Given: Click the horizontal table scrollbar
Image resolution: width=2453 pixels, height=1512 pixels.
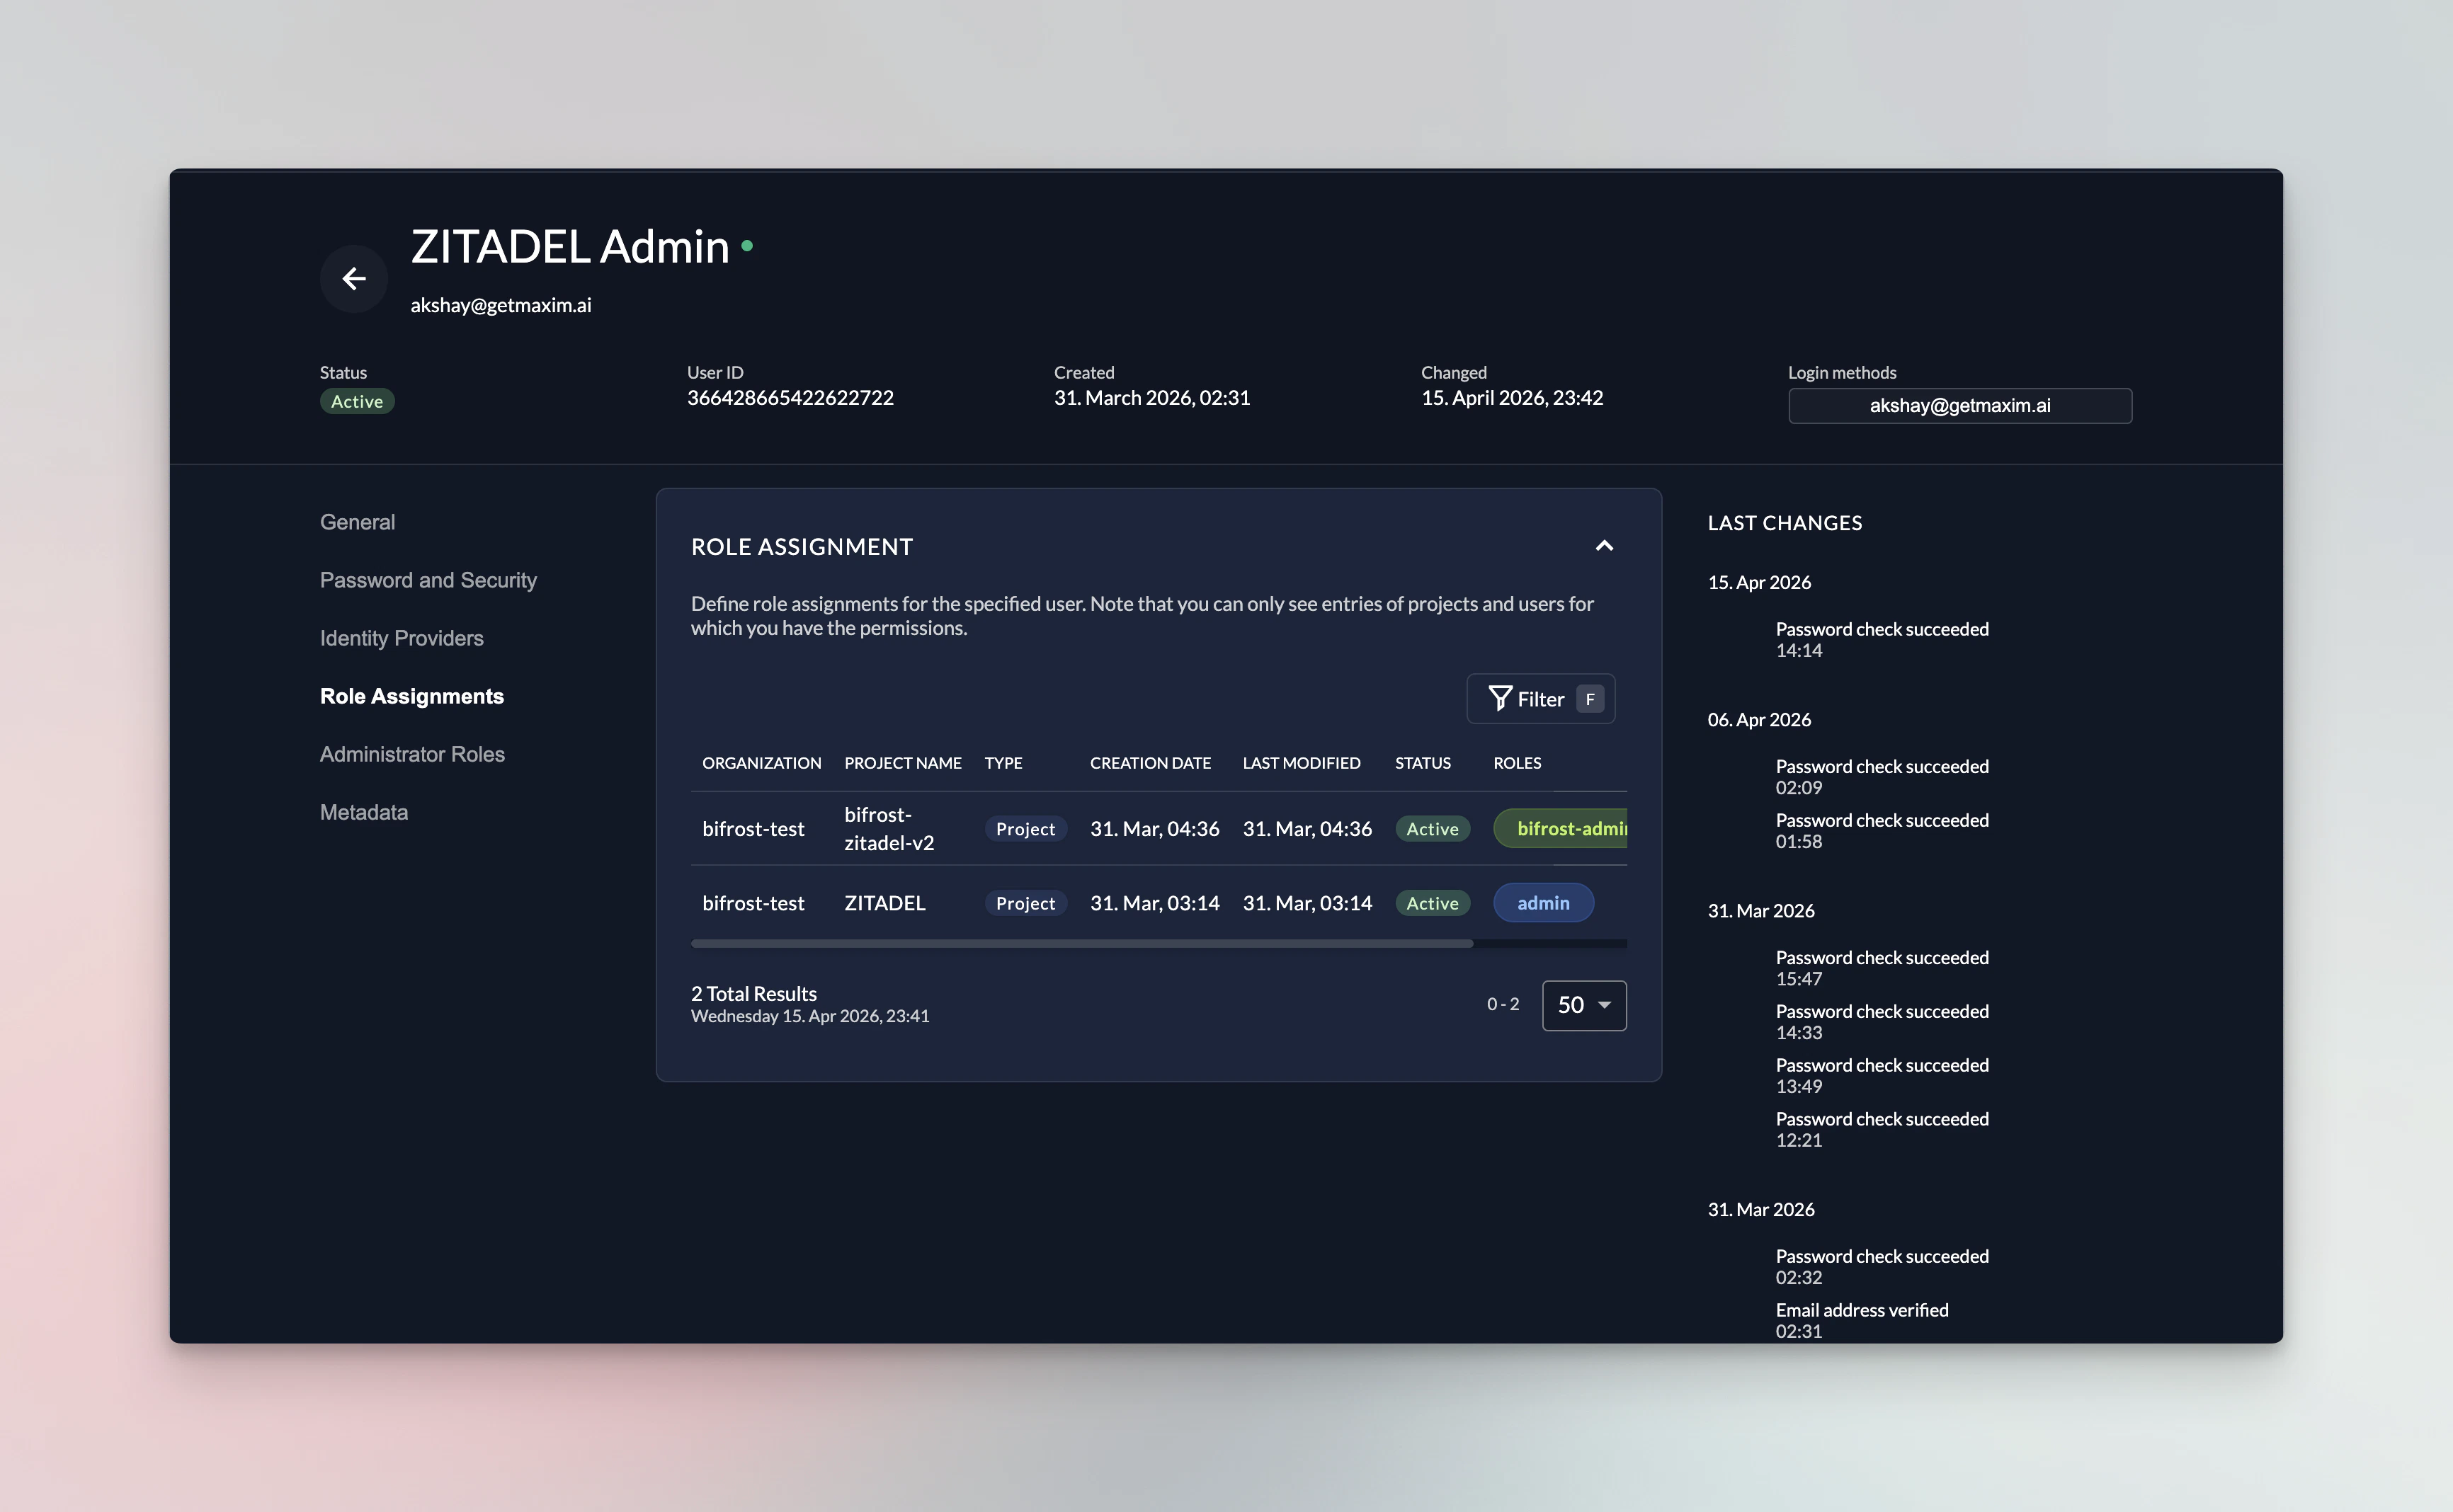Looking at the screenshot, I should (1081, 943).
